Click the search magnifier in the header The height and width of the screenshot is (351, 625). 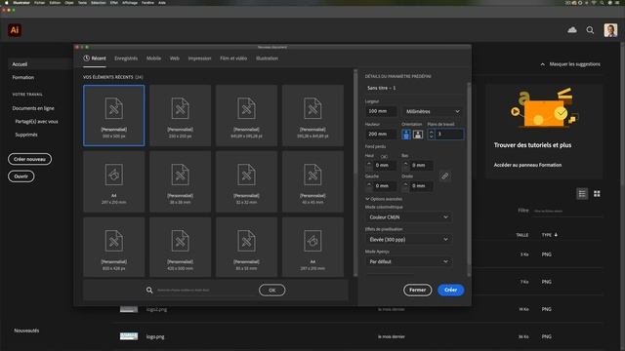tap(590, 30)
